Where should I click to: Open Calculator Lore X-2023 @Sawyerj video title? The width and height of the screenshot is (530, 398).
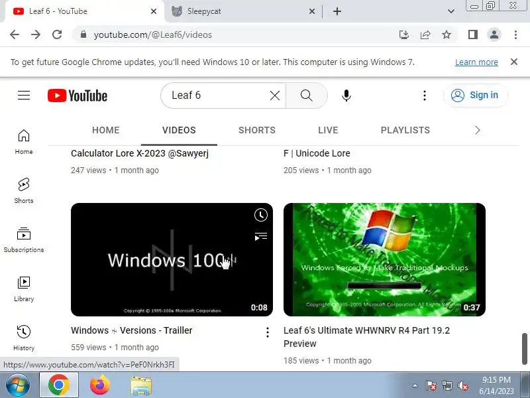point(140,153)
